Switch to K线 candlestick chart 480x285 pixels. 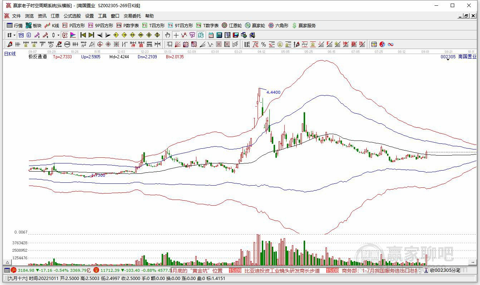pos(52,25)
